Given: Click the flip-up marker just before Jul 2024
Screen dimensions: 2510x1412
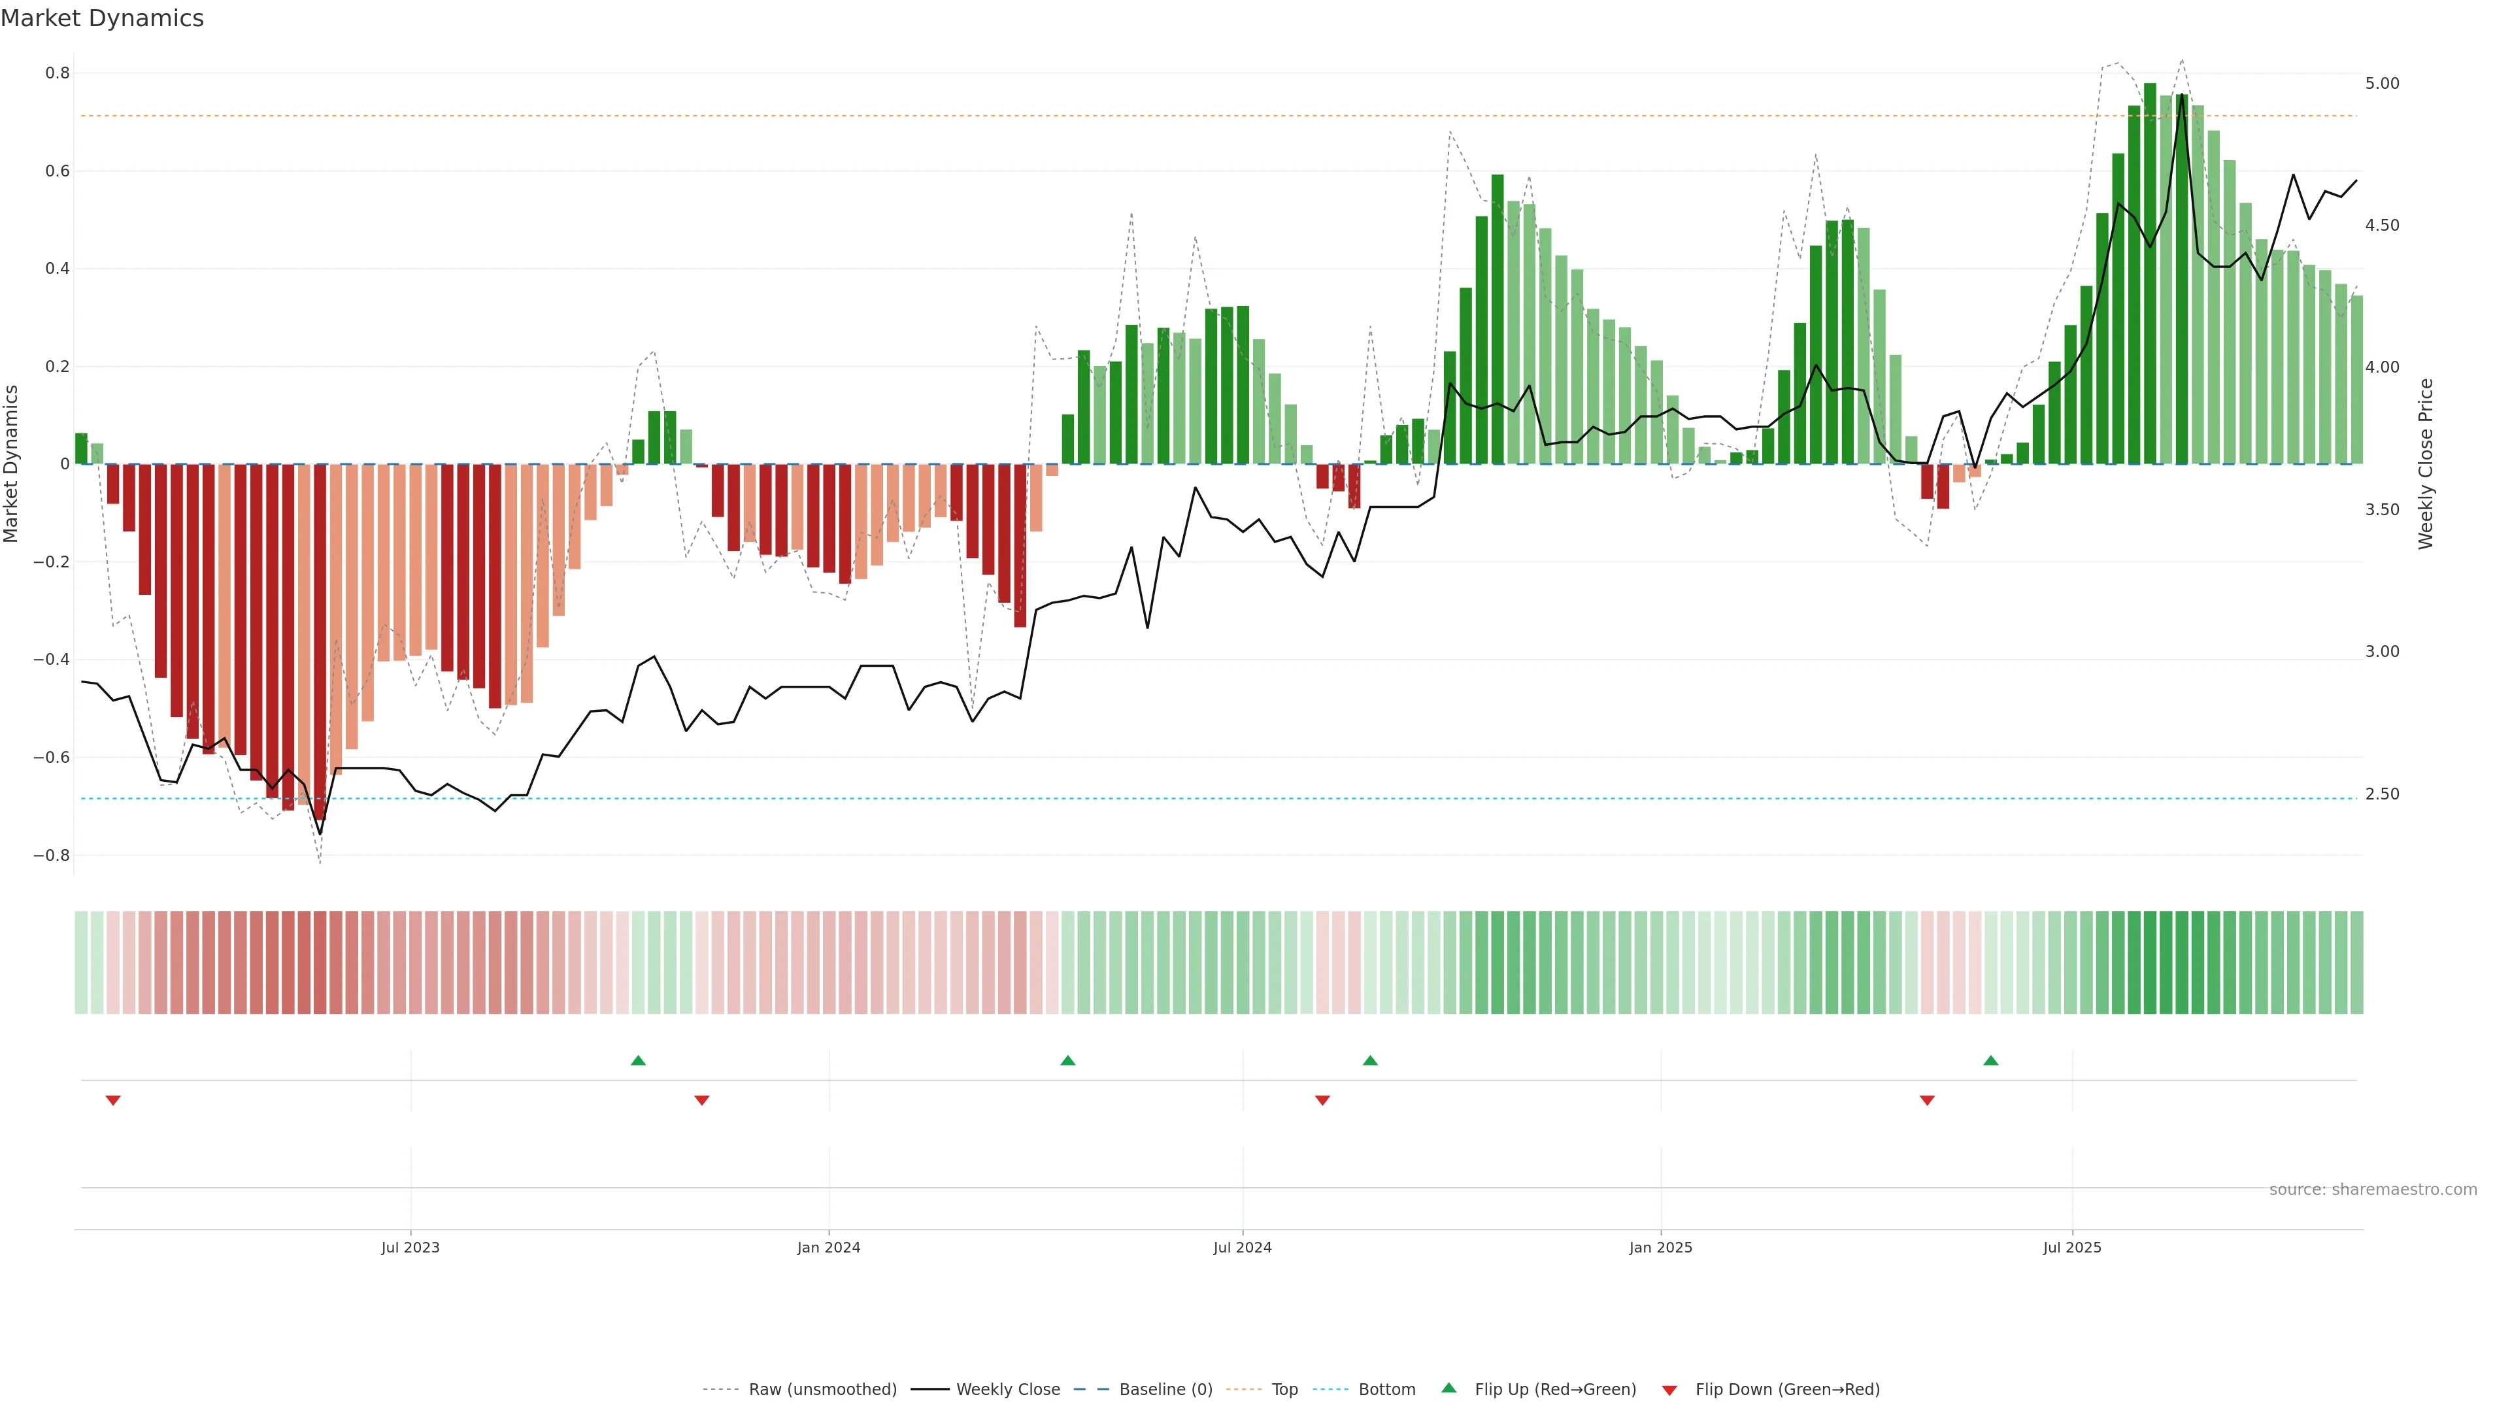Looking at the screenshot, I should [1068, 1060].
